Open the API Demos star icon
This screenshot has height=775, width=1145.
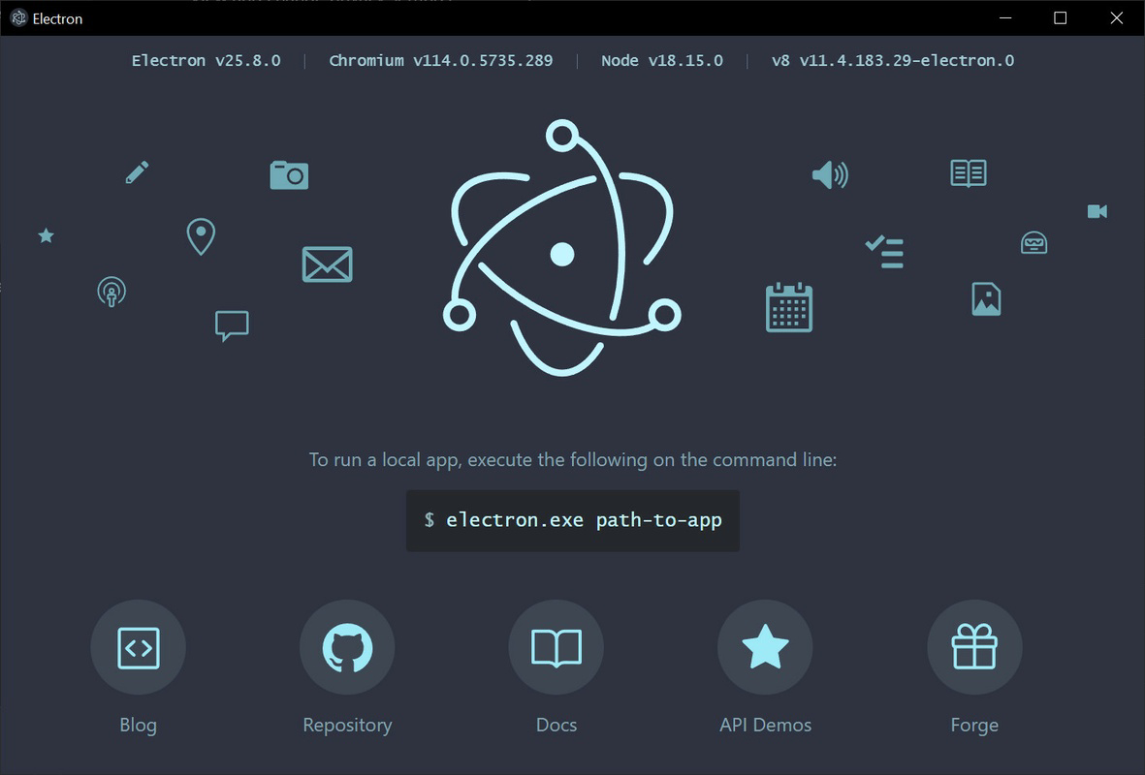(765, 647)
